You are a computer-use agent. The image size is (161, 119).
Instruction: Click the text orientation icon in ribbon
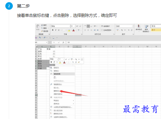coord(95,26)
